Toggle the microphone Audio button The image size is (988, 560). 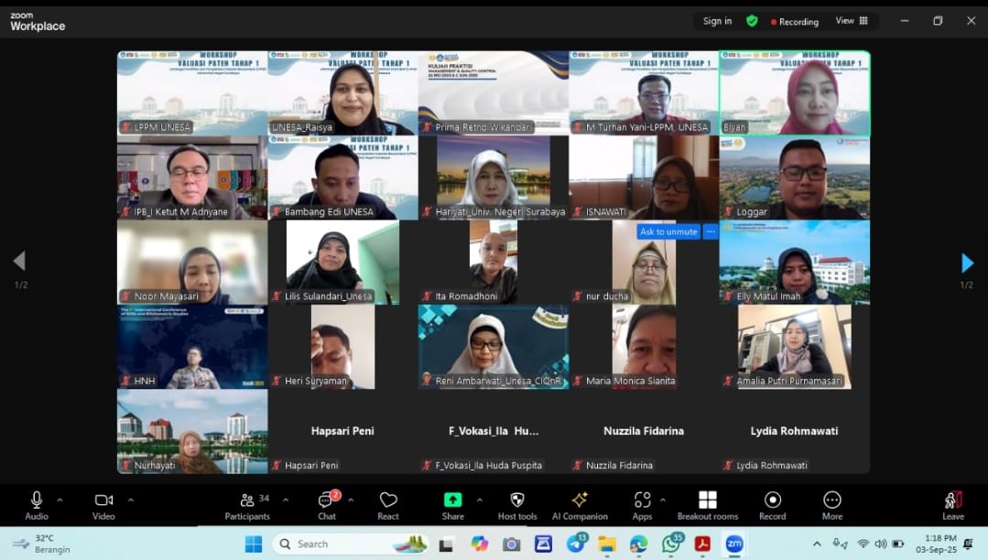pos(37,504)
